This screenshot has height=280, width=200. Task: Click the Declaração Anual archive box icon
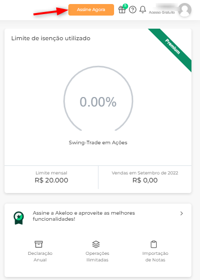[x=39, y=244]
